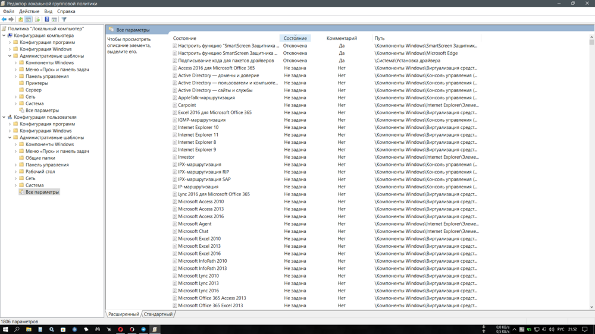Click the funnel Filter icon in the toolbar
This screenshot has height=334, width=595.
click(64, 20)
